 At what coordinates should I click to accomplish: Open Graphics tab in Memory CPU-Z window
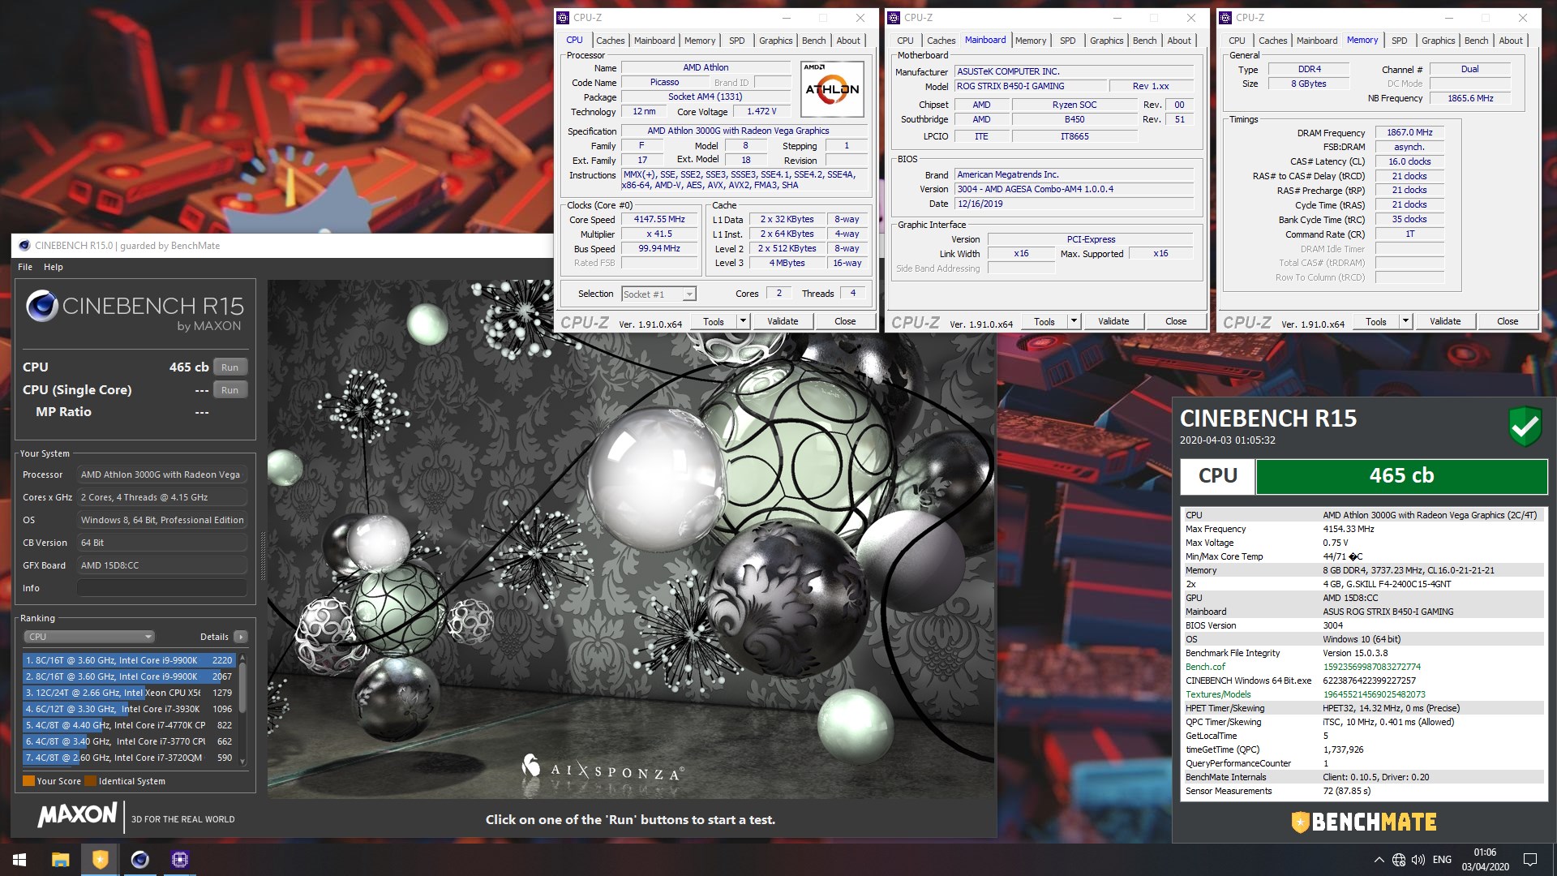[1438, 41]
